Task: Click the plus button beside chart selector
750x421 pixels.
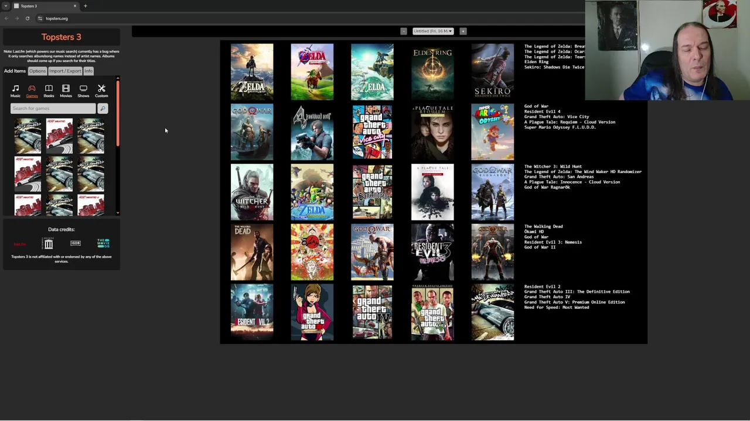Action: click(463, 31)
